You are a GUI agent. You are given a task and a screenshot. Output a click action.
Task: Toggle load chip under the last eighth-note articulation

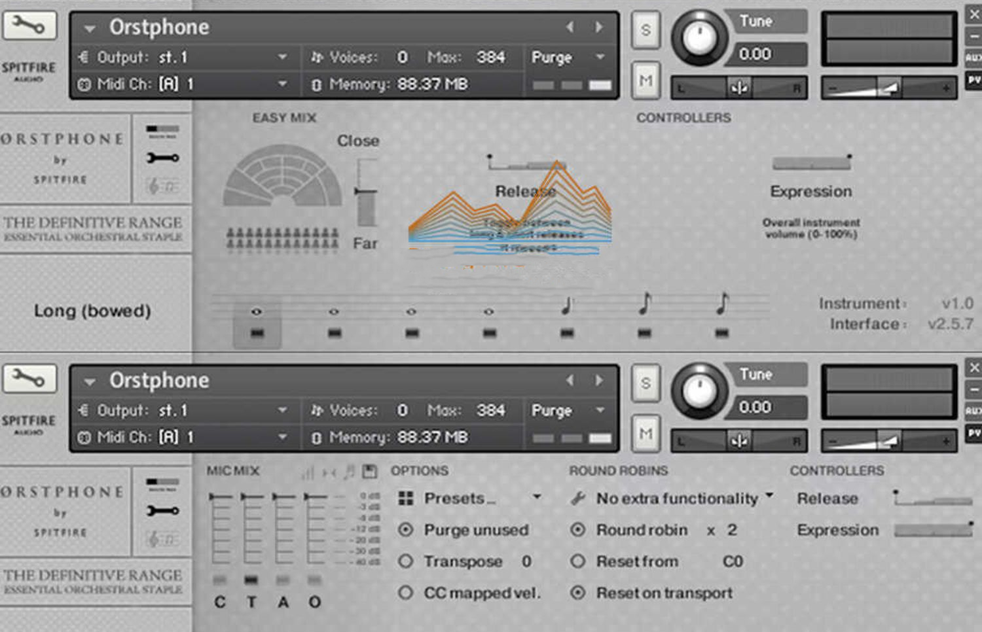tap(721, 333)
